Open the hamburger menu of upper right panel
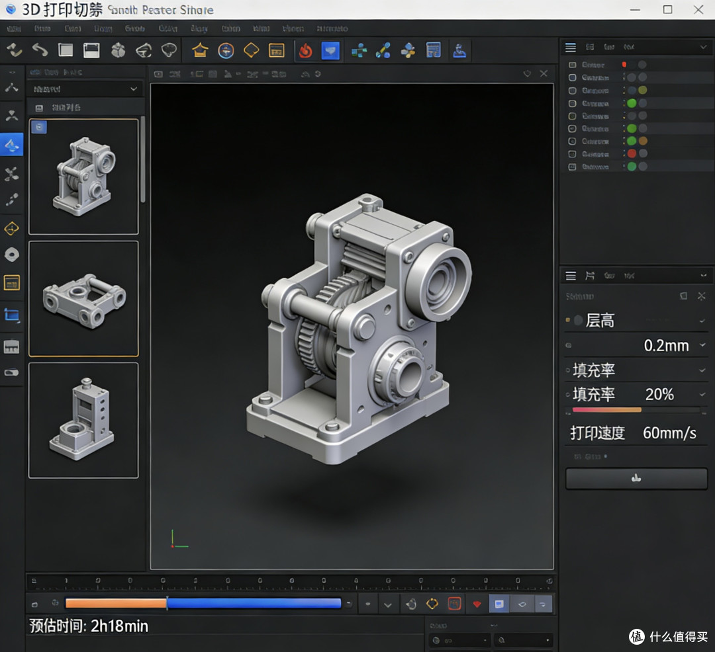Screen dimensions: 715x652 [x=571, y=47]
